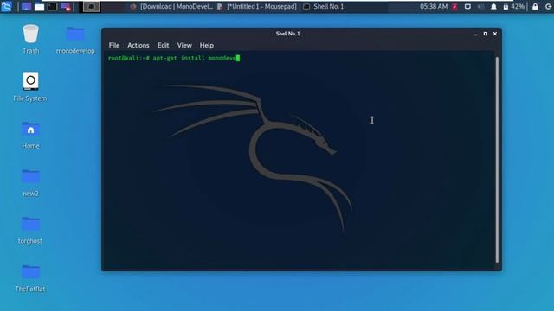Select the highlighted workspace switcher box
554x311 pixels.
[91, 6]
